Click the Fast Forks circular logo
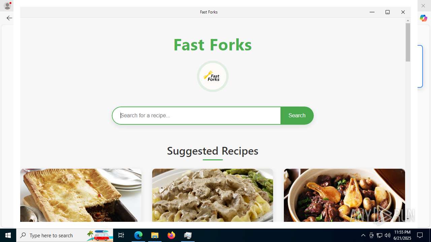431x242 pixels. [x=212, y=76]
